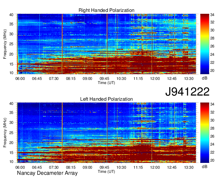The height and width of the screenshot is (177, 218).
Task: Click the 07:30 time tick of Left Handed plot
Action: pos(54,167)
